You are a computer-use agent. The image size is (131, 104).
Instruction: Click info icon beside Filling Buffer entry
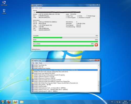click(33, 85)
